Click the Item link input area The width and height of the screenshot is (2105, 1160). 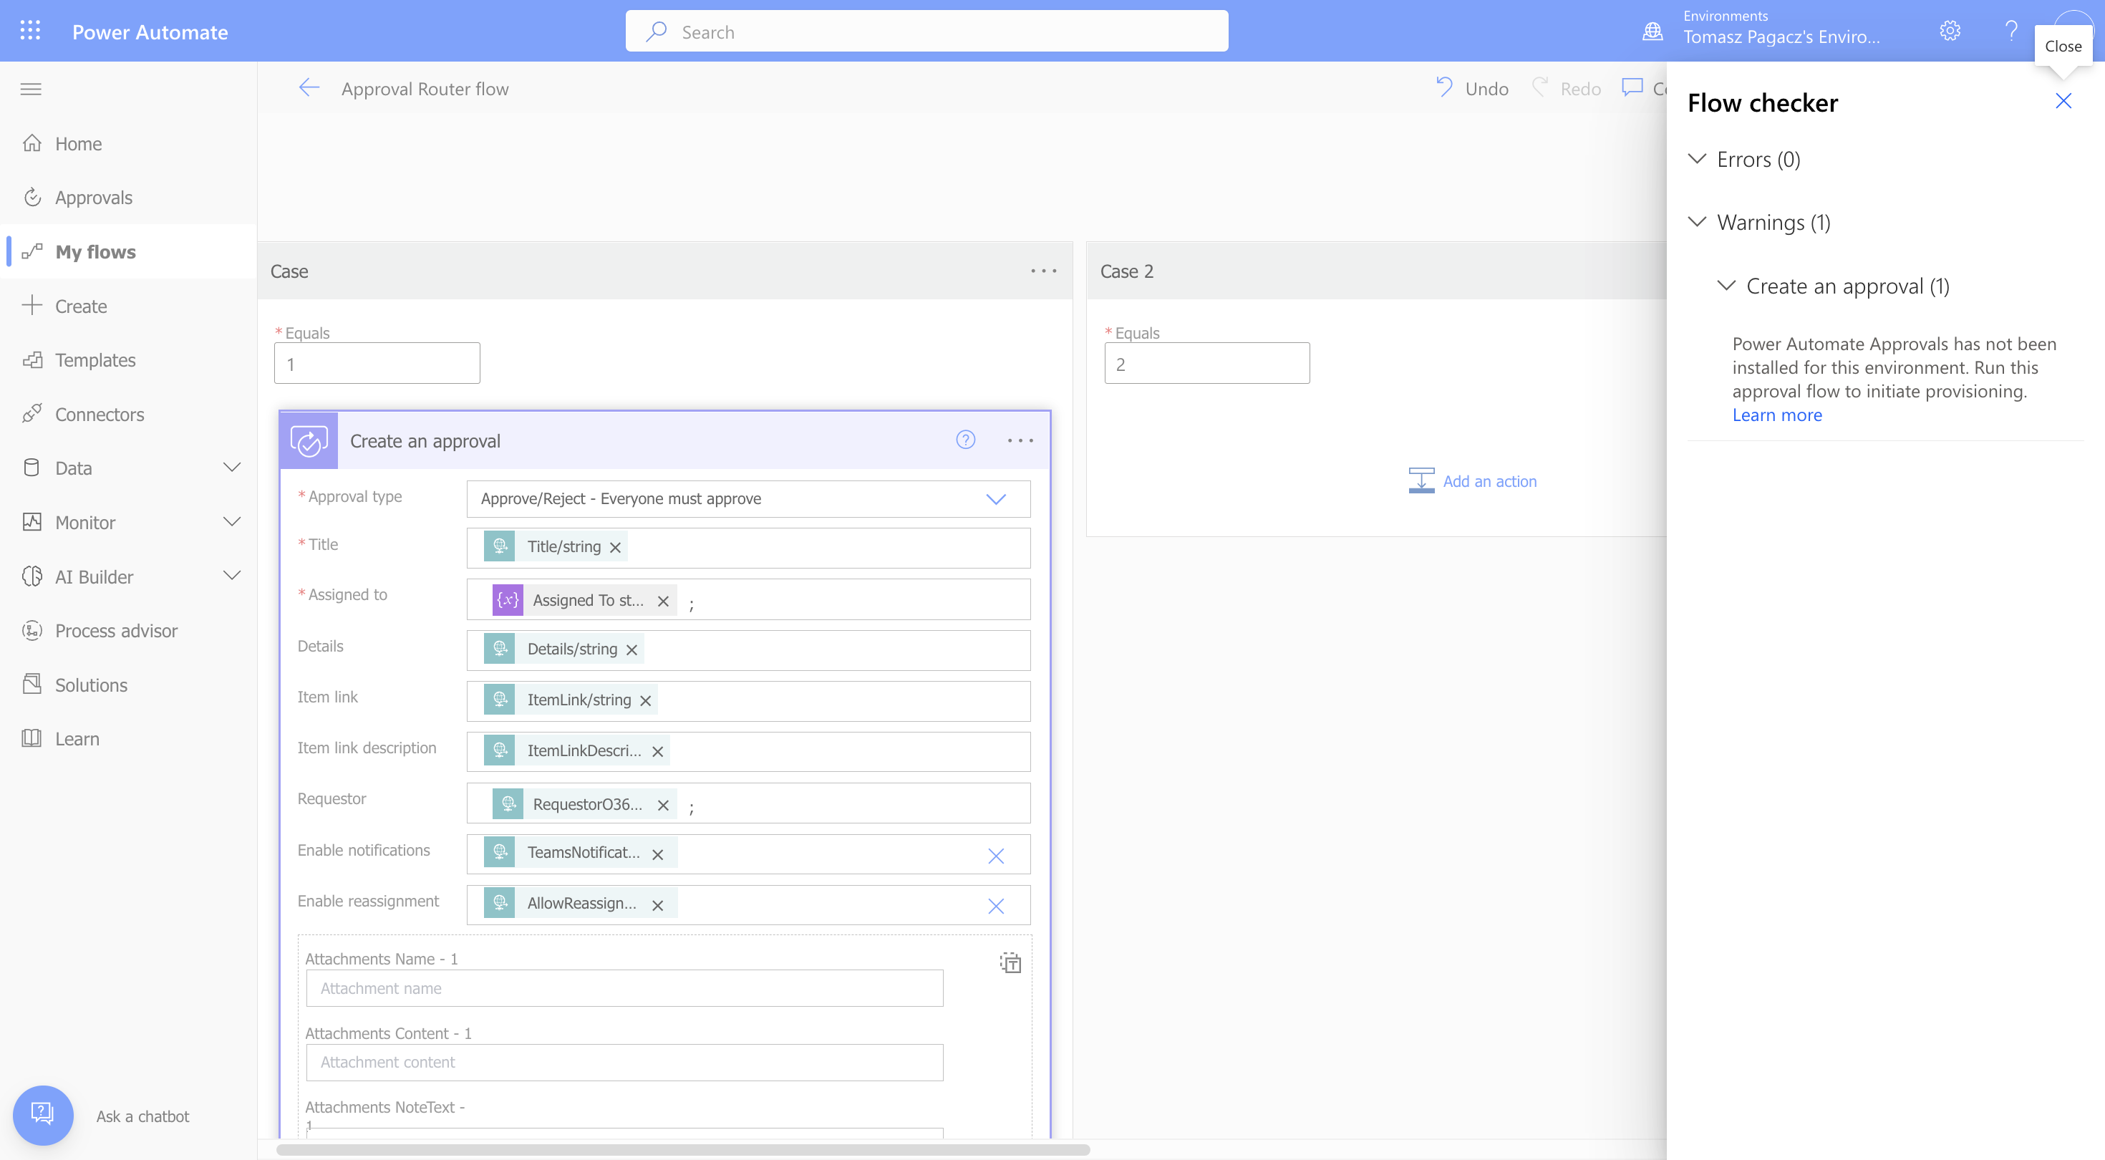(x=747, y=700)
